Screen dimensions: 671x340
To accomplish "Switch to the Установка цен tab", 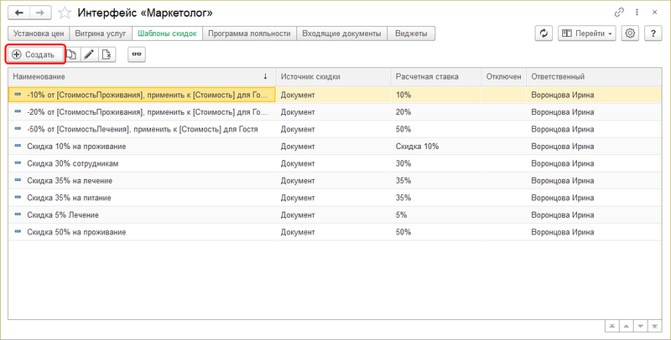I will (x=37, y=33).
